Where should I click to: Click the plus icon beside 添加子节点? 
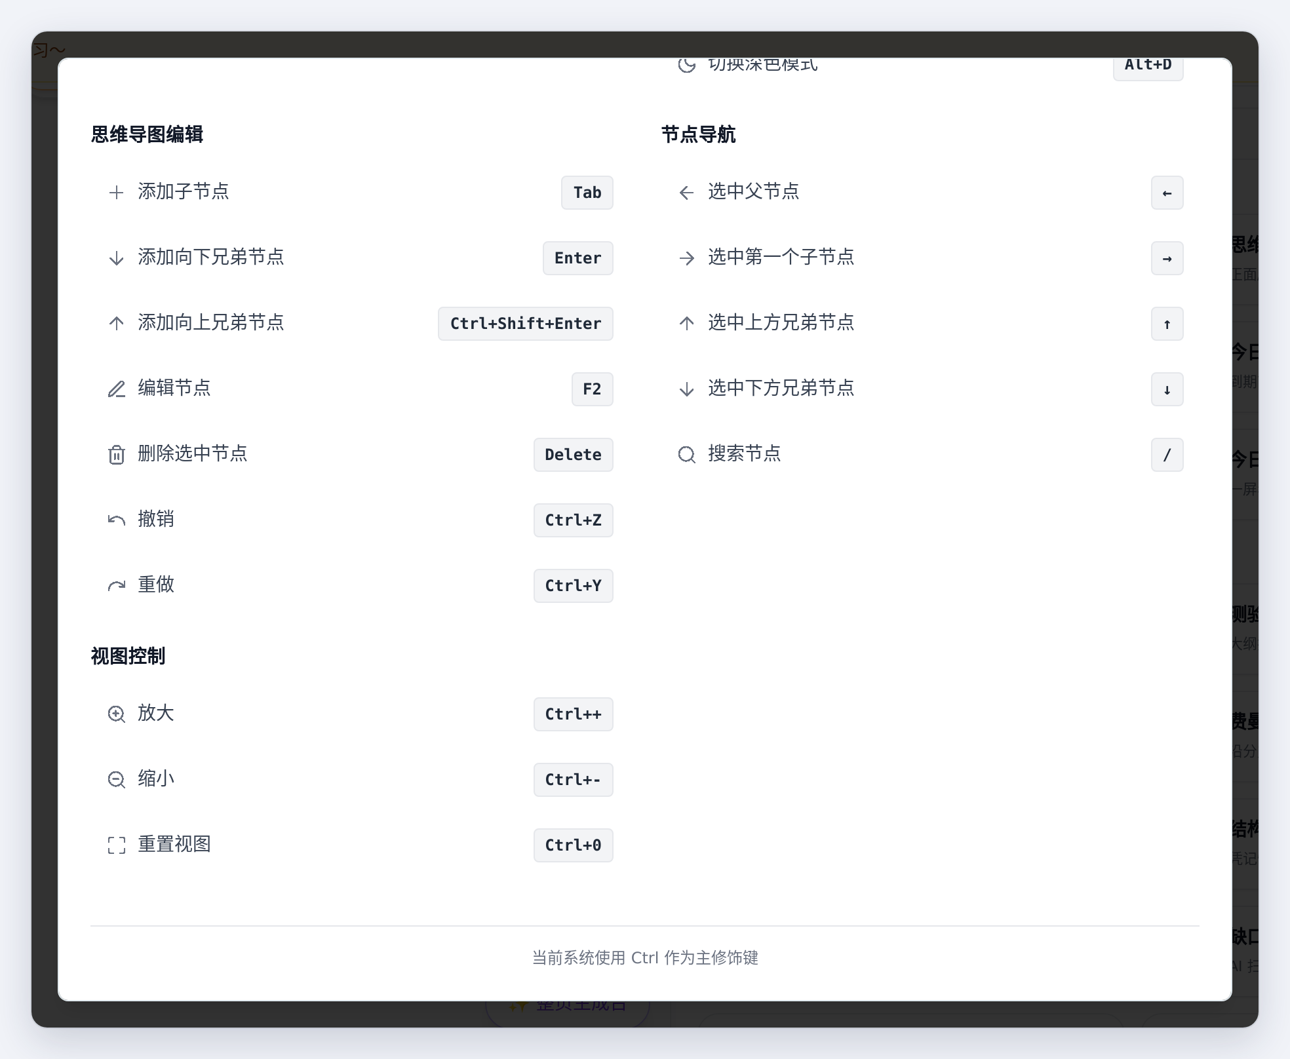tap(117, 193)
